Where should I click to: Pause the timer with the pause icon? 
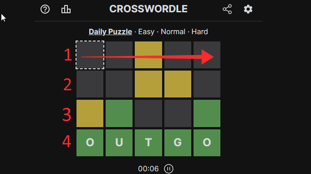pyautogui.click(x=168, y=169)
